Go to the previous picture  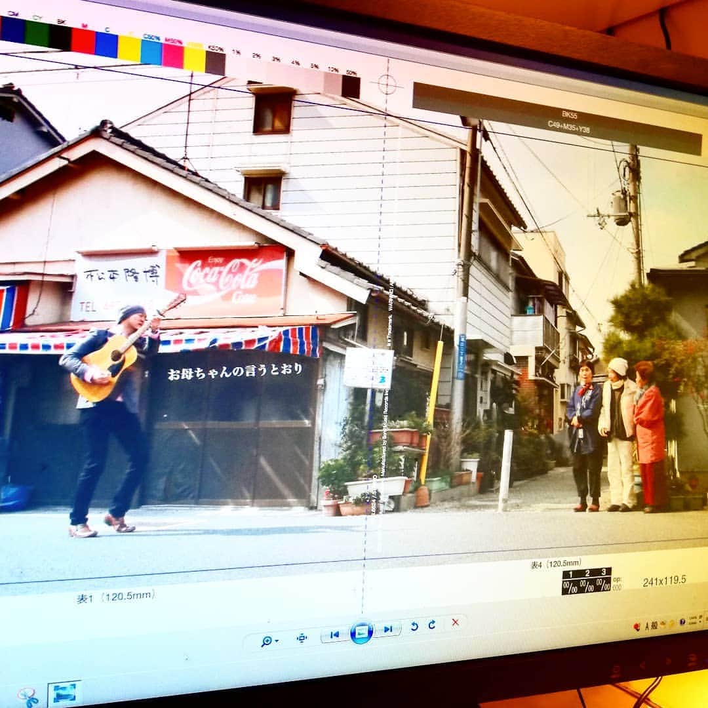[334, 635]
